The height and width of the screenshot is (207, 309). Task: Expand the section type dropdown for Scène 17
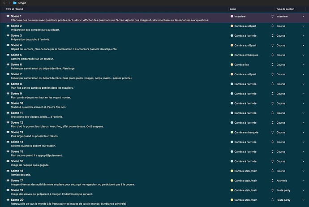click(303, 181)
